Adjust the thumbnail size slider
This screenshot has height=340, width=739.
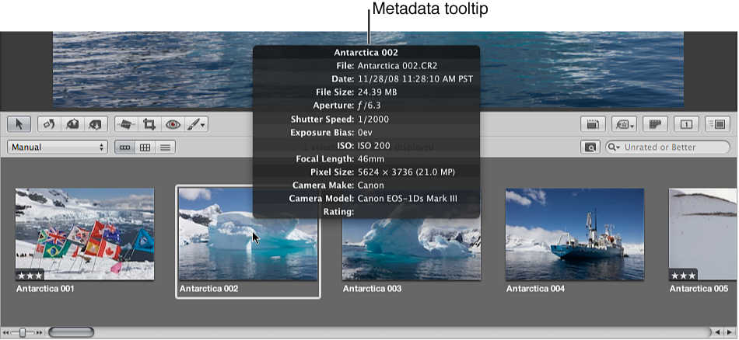click(x=23, y=332)
